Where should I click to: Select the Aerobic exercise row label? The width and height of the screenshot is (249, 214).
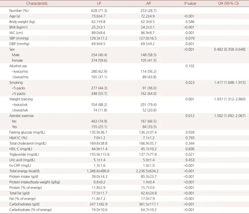click(22, 116)
